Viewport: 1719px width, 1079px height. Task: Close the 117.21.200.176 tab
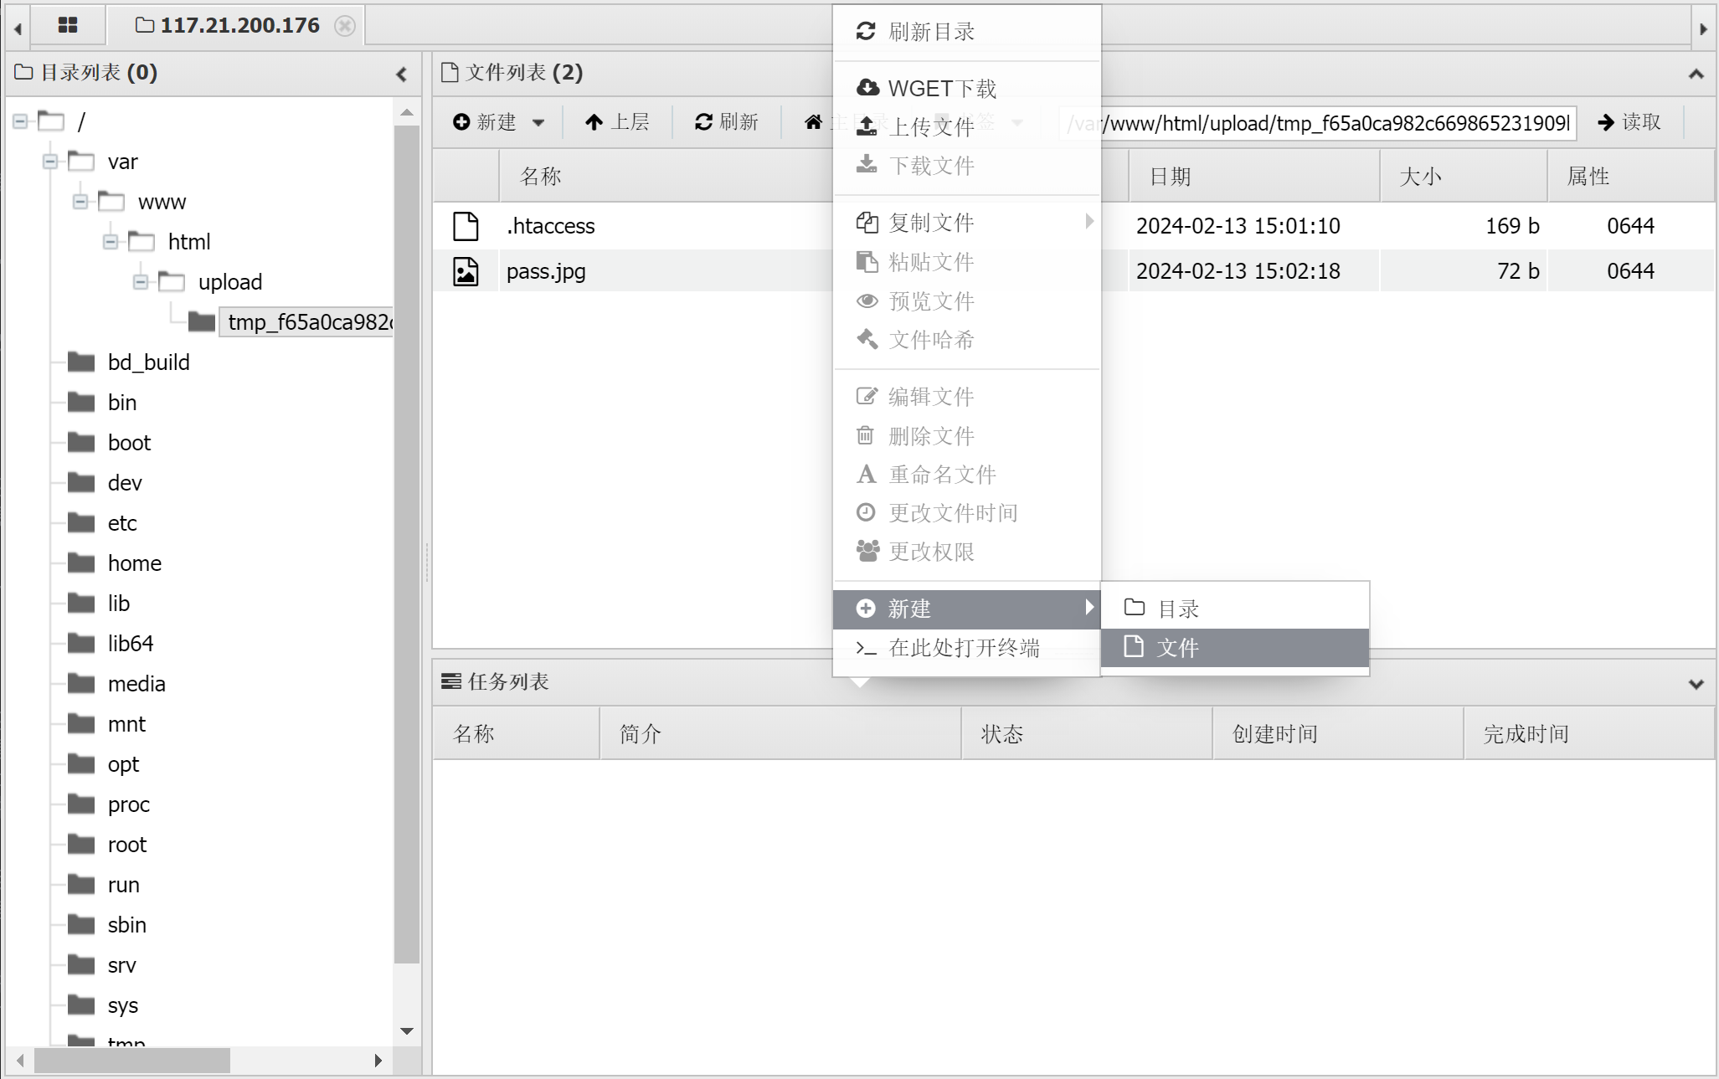point(344,26)
